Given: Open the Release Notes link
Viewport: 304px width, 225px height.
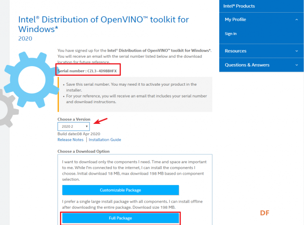Looking at the screenshot, I should point(71,140).
